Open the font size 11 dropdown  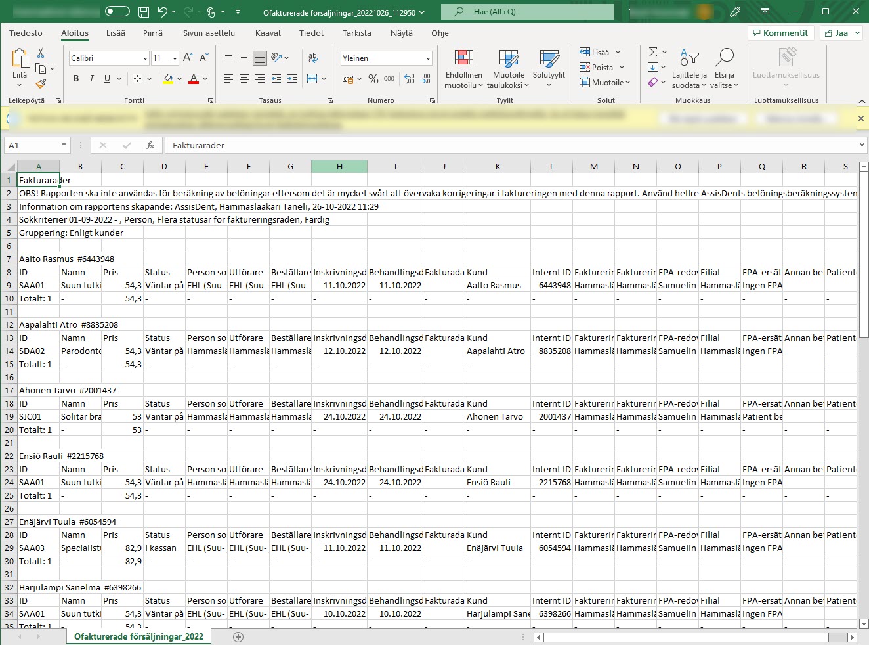pos(175,58)
